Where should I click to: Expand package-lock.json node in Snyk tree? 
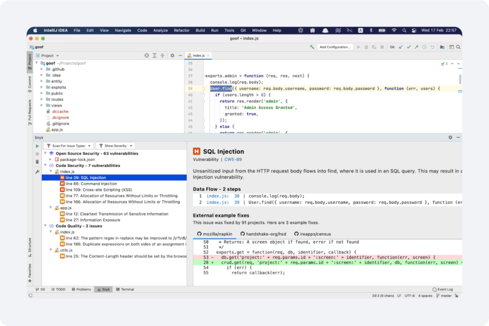pyautogui.click(x=51, y=159)
